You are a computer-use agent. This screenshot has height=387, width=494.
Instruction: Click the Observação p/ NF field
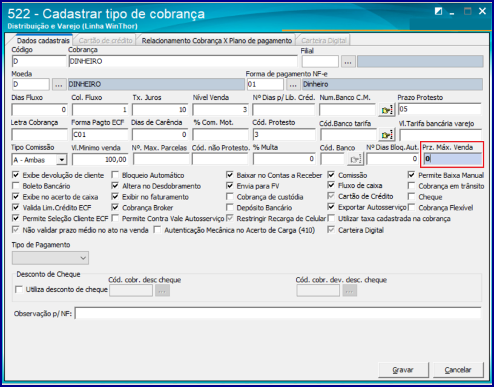(x=278, y=314)
